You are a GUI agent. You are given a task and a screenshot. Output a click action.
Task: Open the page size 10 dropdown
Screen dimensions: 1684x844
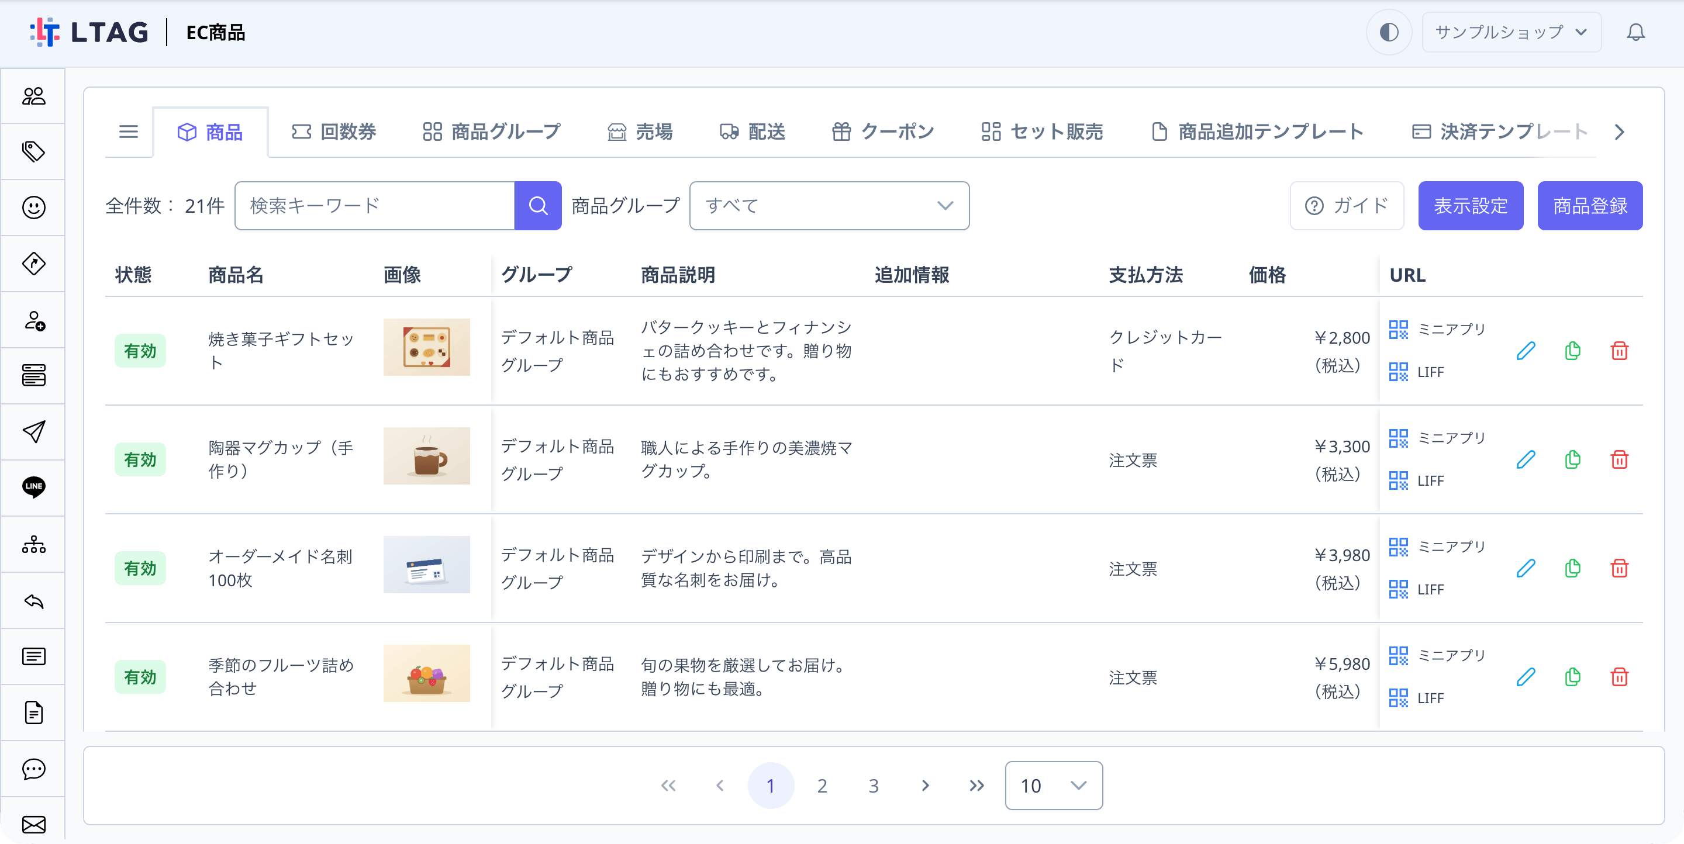(x=1054, y=786)
